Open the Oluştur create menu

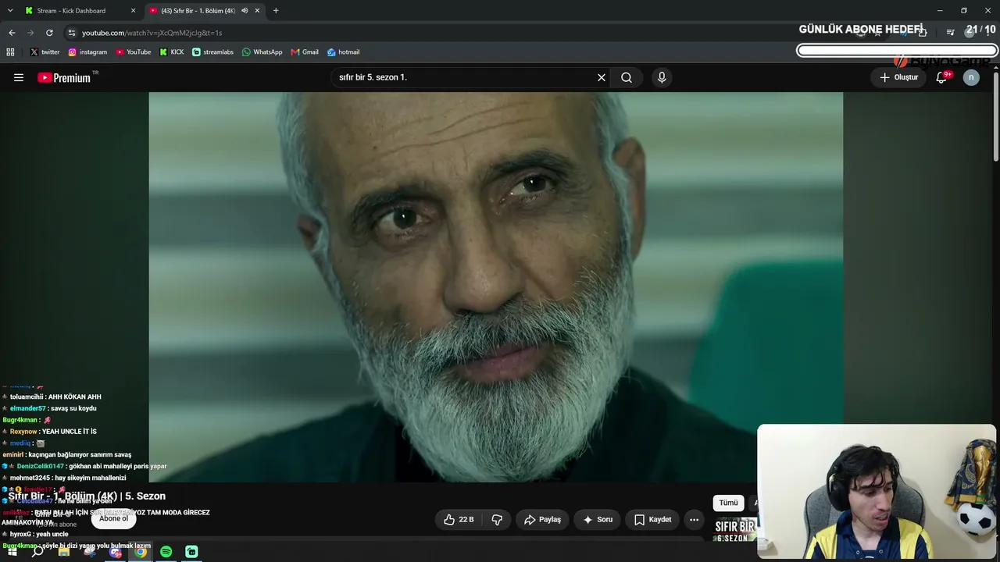click(x=899, y=77)
